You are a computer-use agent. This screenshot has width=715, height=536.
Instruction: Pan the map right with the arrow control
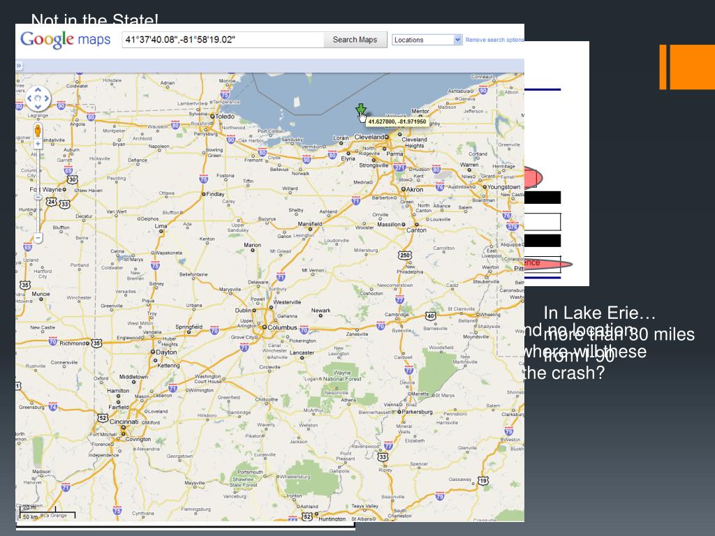click(x=47, y=98)
